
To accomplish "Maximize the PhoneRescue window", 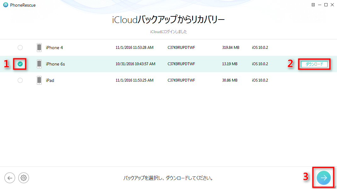I will 326,5.
